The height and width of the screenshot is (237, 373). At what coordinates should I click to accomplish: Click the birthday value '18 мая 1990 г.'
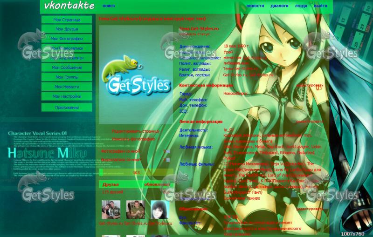[x=237, y=46]
